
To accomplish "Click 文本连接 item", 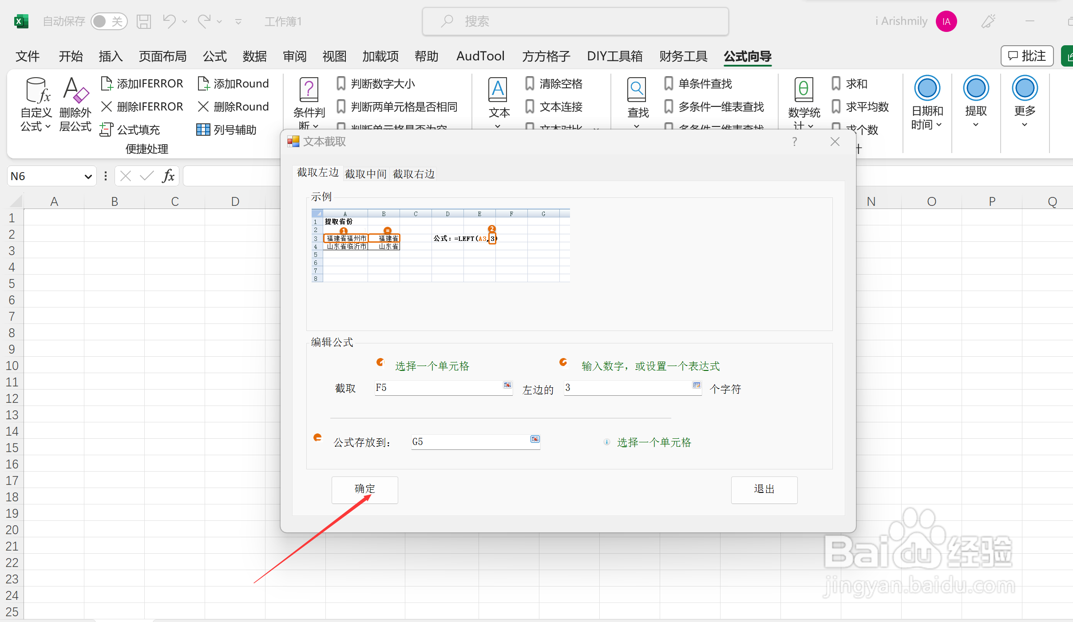I will (554, 106).
